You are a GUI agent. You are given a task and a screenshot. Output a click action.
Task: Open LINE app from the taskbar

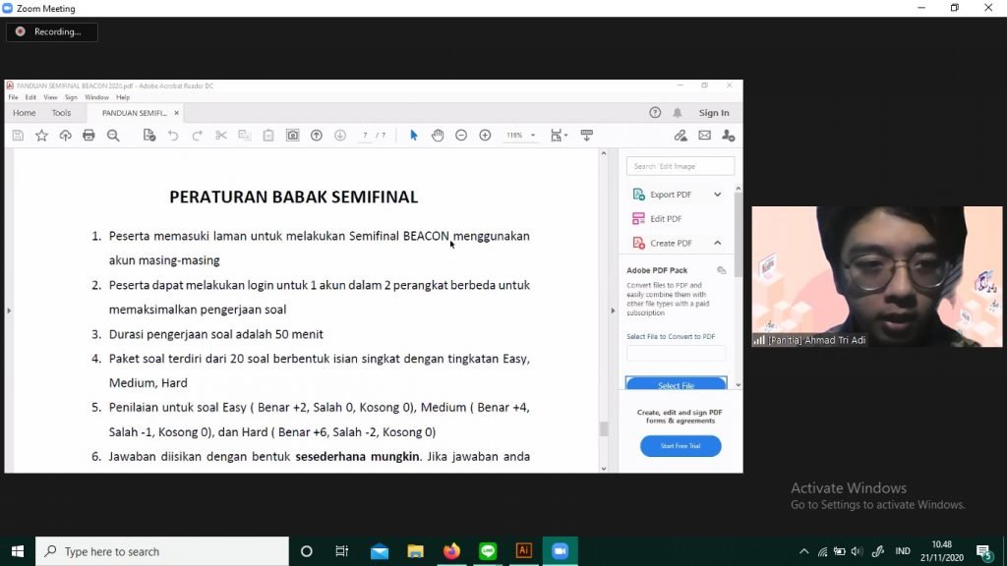click(x=488, y=551)
